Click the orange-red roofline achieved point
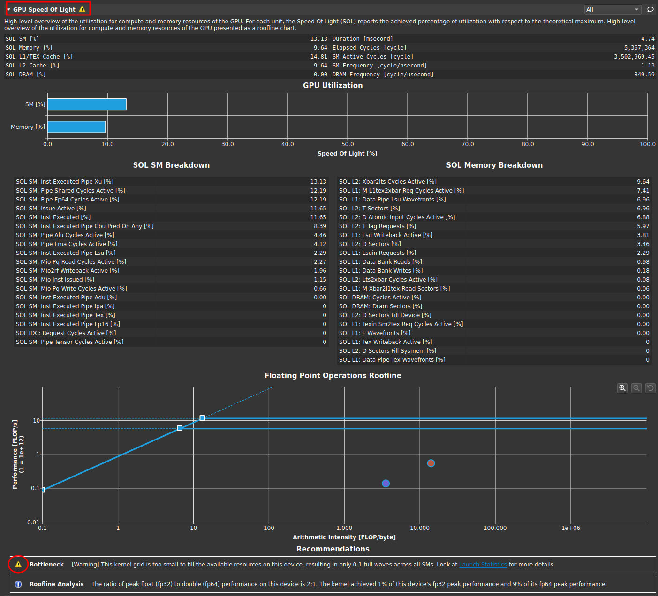Screen dimensions: 658x596 431,463
